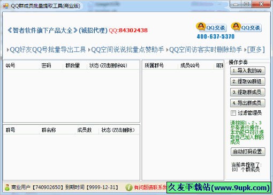Click the 成员QQ号 column header
The height and width of the screenshot is (195, 273).
(190, 65)
